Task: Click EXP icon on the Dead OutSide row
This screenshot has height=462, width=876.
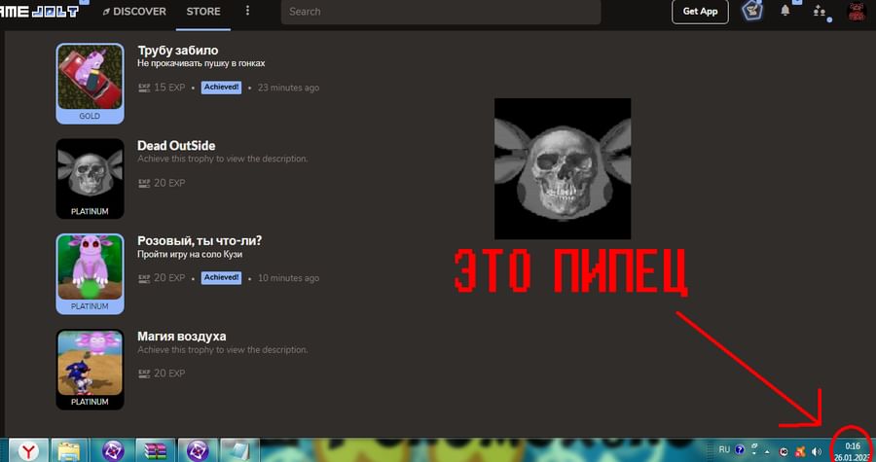Action: pyautogui.click(x=144, y=183)
